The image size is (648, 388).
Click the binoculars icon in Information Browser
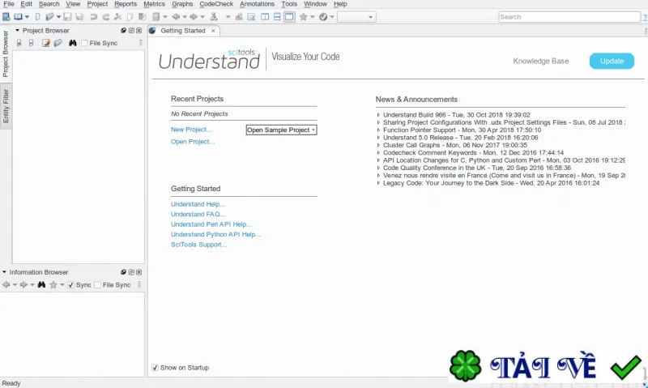click(41, 284)
